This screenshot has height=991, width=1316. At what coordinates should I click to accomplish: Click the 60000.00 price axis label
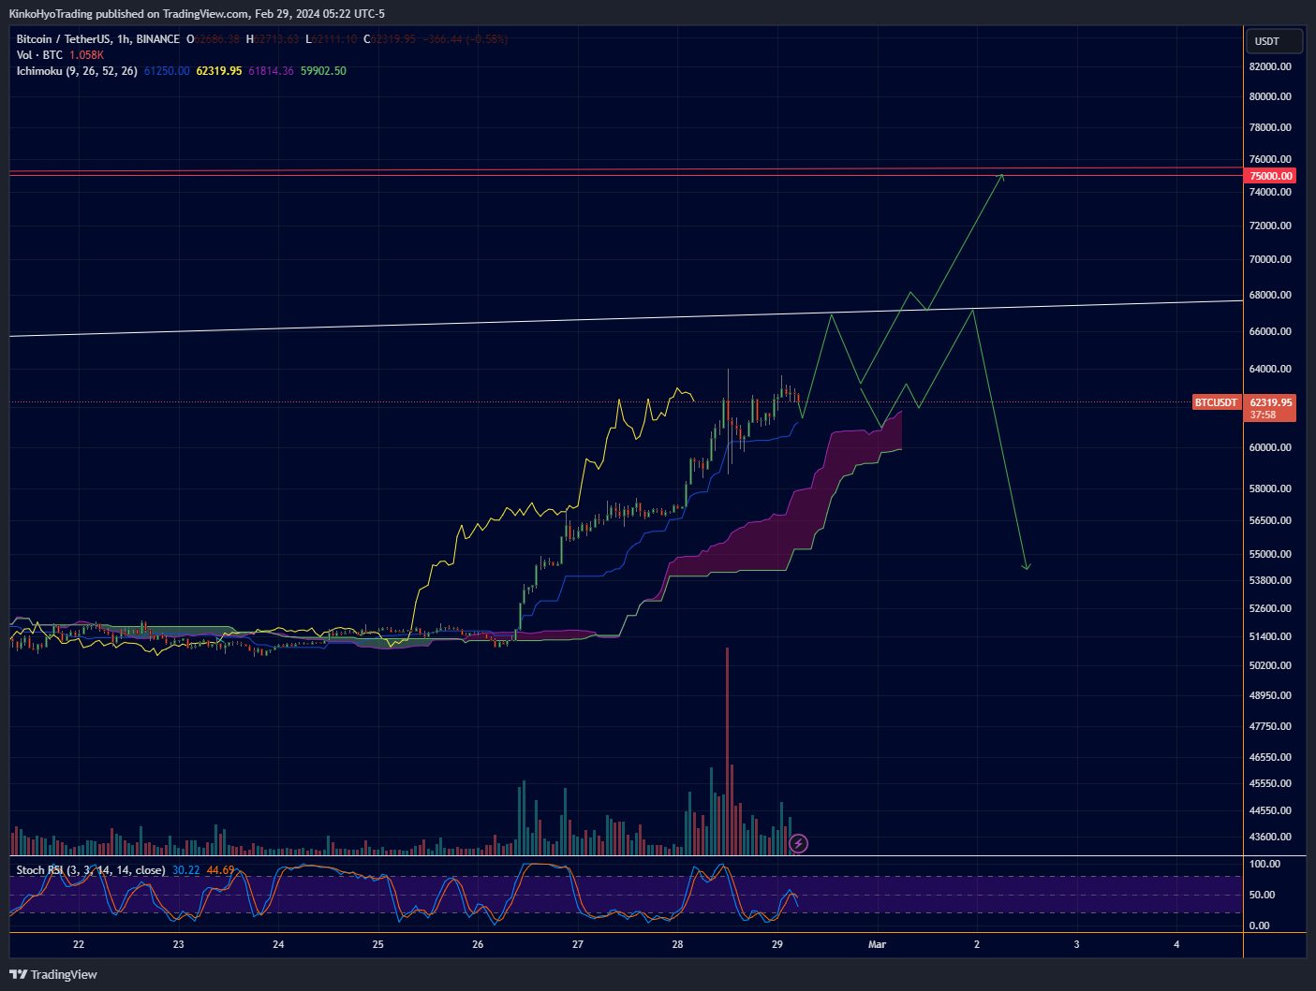click(1271, 447)
